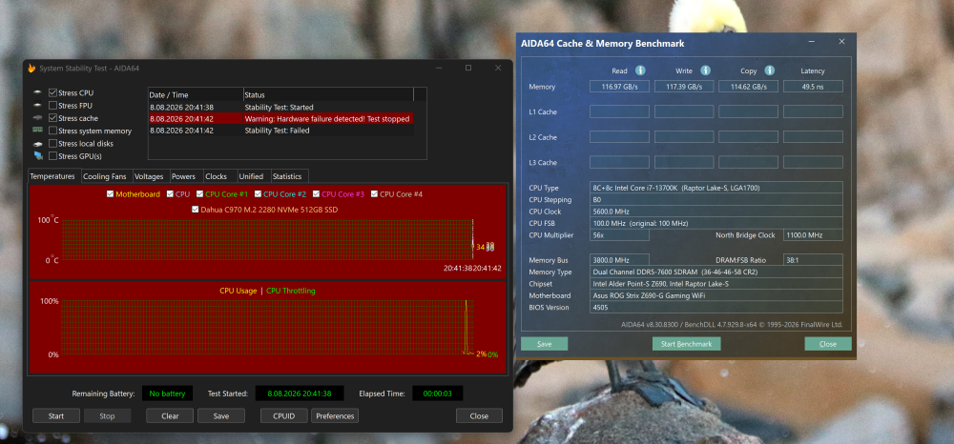This screenshot has height=444, width=954.
Task: Switch to the Statistics tab
Action: (x=287, y=176)
